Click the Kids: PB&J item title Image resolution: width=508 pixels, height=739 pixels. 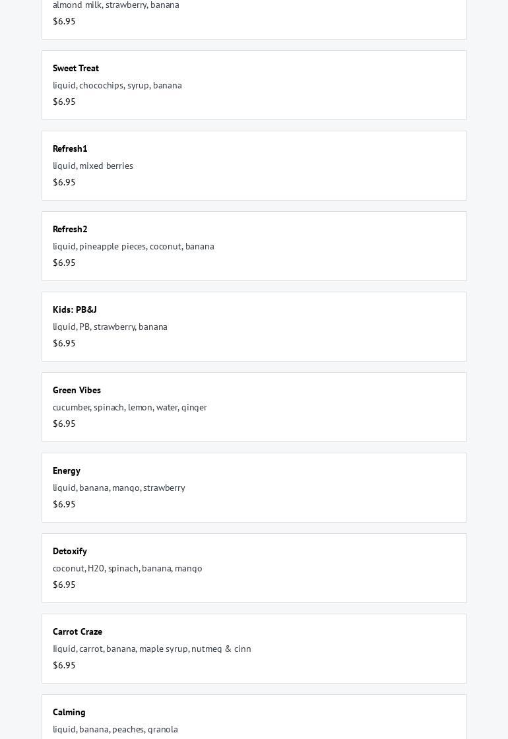coord(75,309)
